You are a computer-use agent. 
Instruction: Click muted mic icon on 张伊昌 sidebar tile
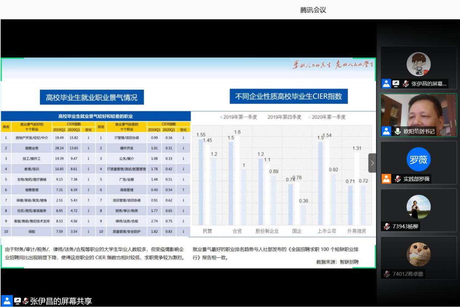coord(406,84)
